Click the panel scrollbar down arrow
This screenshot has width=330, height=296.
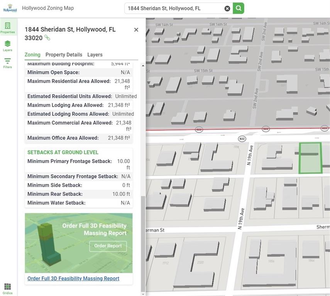pos(143,294)
